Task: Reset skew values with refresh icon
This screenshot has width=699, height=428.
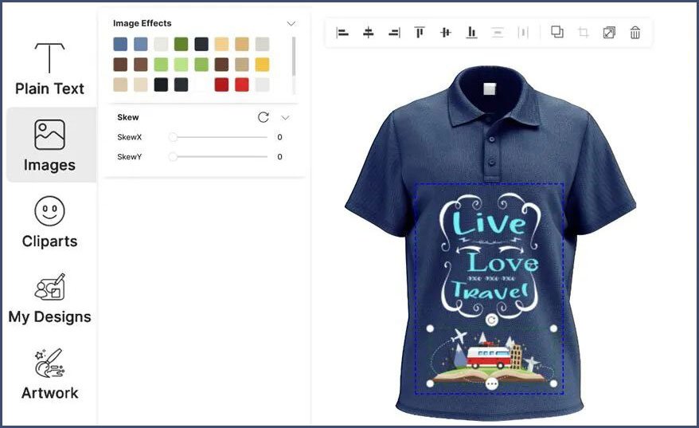Action: [x=264, y=117]
